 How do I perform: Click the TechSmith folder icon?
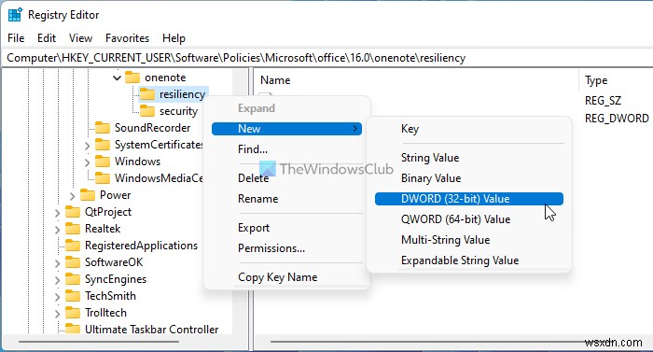(73, 296)
